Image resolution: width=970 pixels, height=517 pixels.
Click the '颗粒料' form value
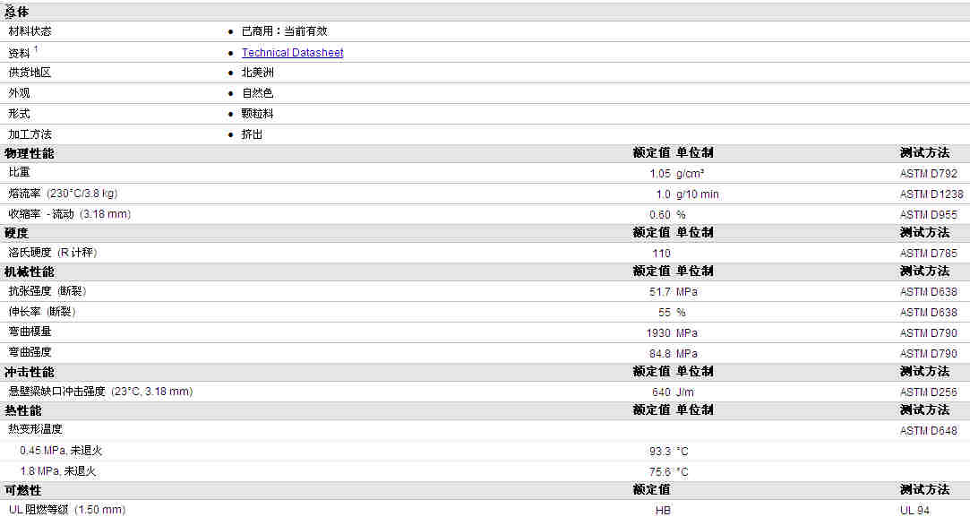tap(257, 114)
